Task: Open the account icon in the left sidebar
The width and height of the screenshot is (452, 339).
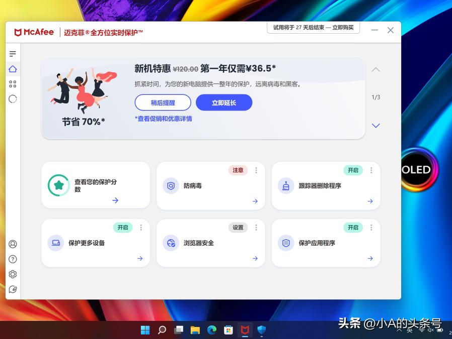Action: tap(13, 244)
